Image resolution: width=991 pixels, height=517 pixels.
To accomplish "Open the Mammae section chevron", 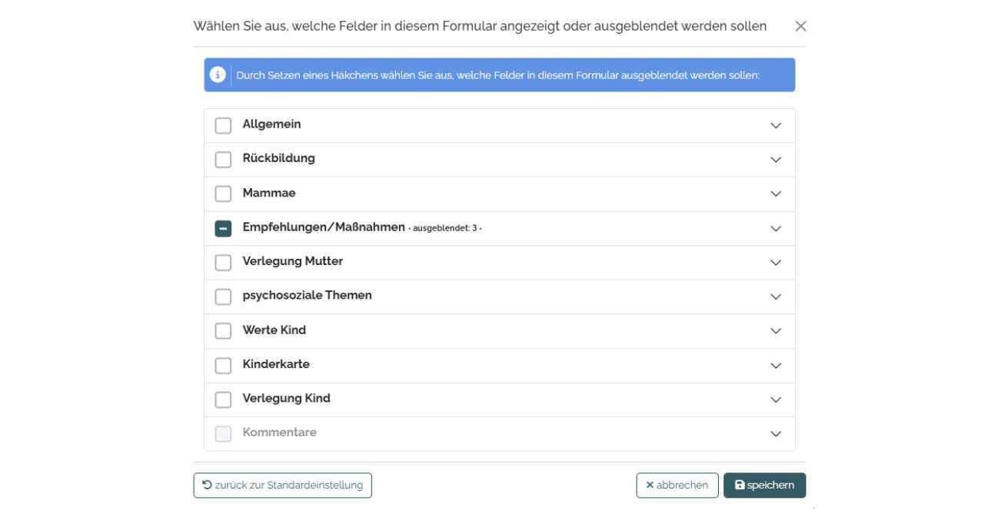I will [776, 194].
